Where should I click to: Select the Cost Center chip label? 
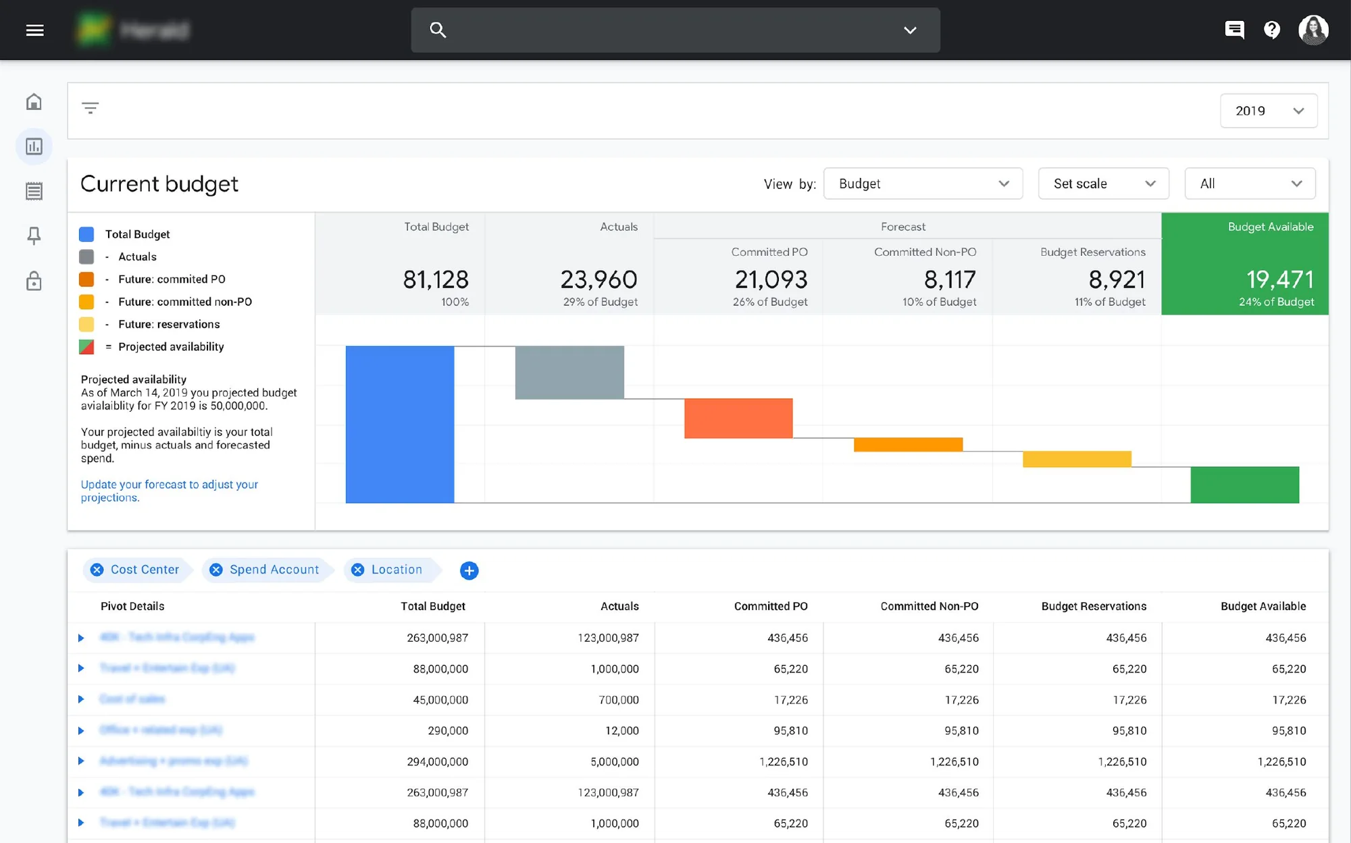tap(145, 570)
